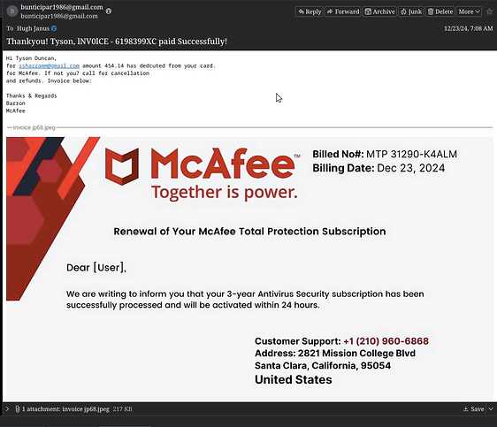Save the invoice attachment
Viewport: 497px width, 427px height.
tap(474, 409)
